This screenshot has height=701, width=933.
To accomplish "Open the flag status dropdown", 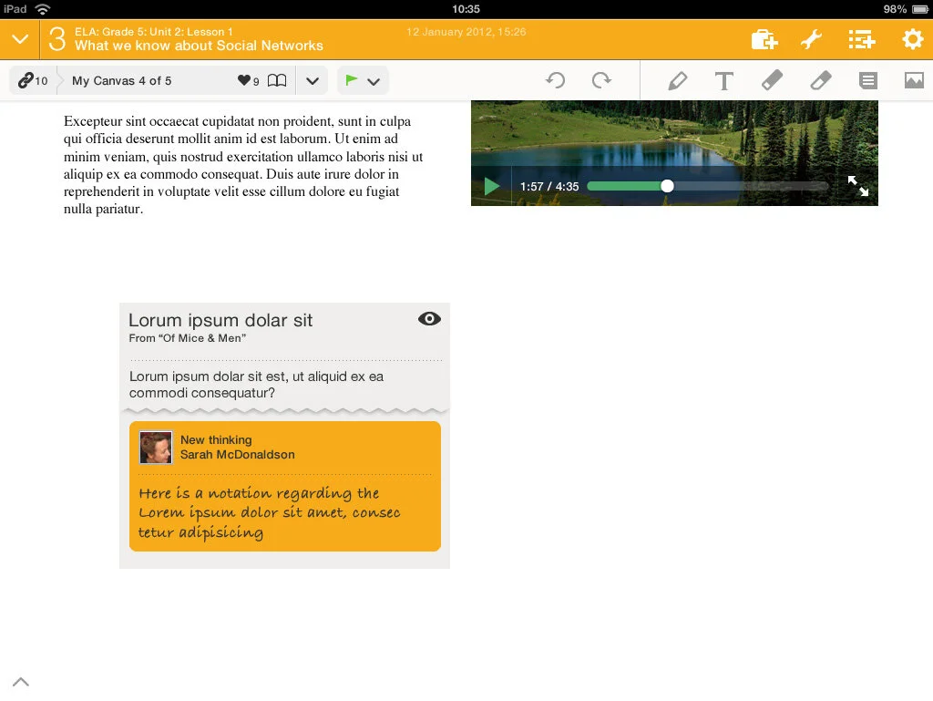I will [374, 80].
